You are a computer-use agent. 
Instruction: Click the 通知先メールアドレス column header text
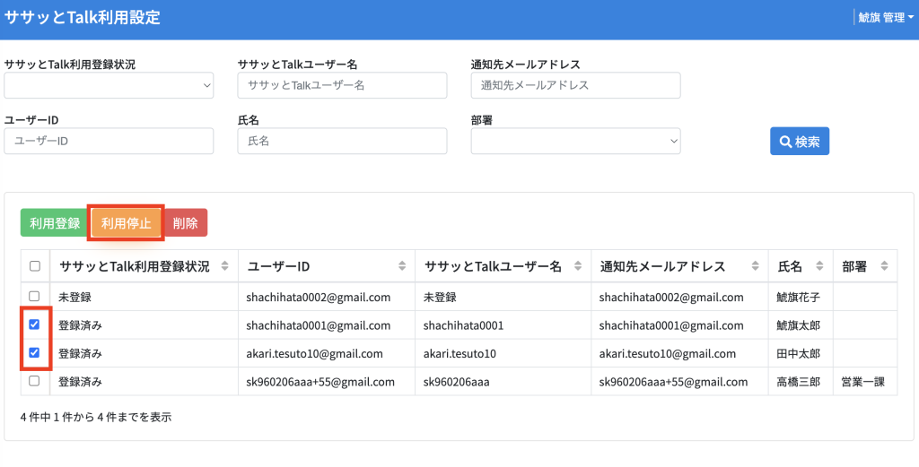663,267
